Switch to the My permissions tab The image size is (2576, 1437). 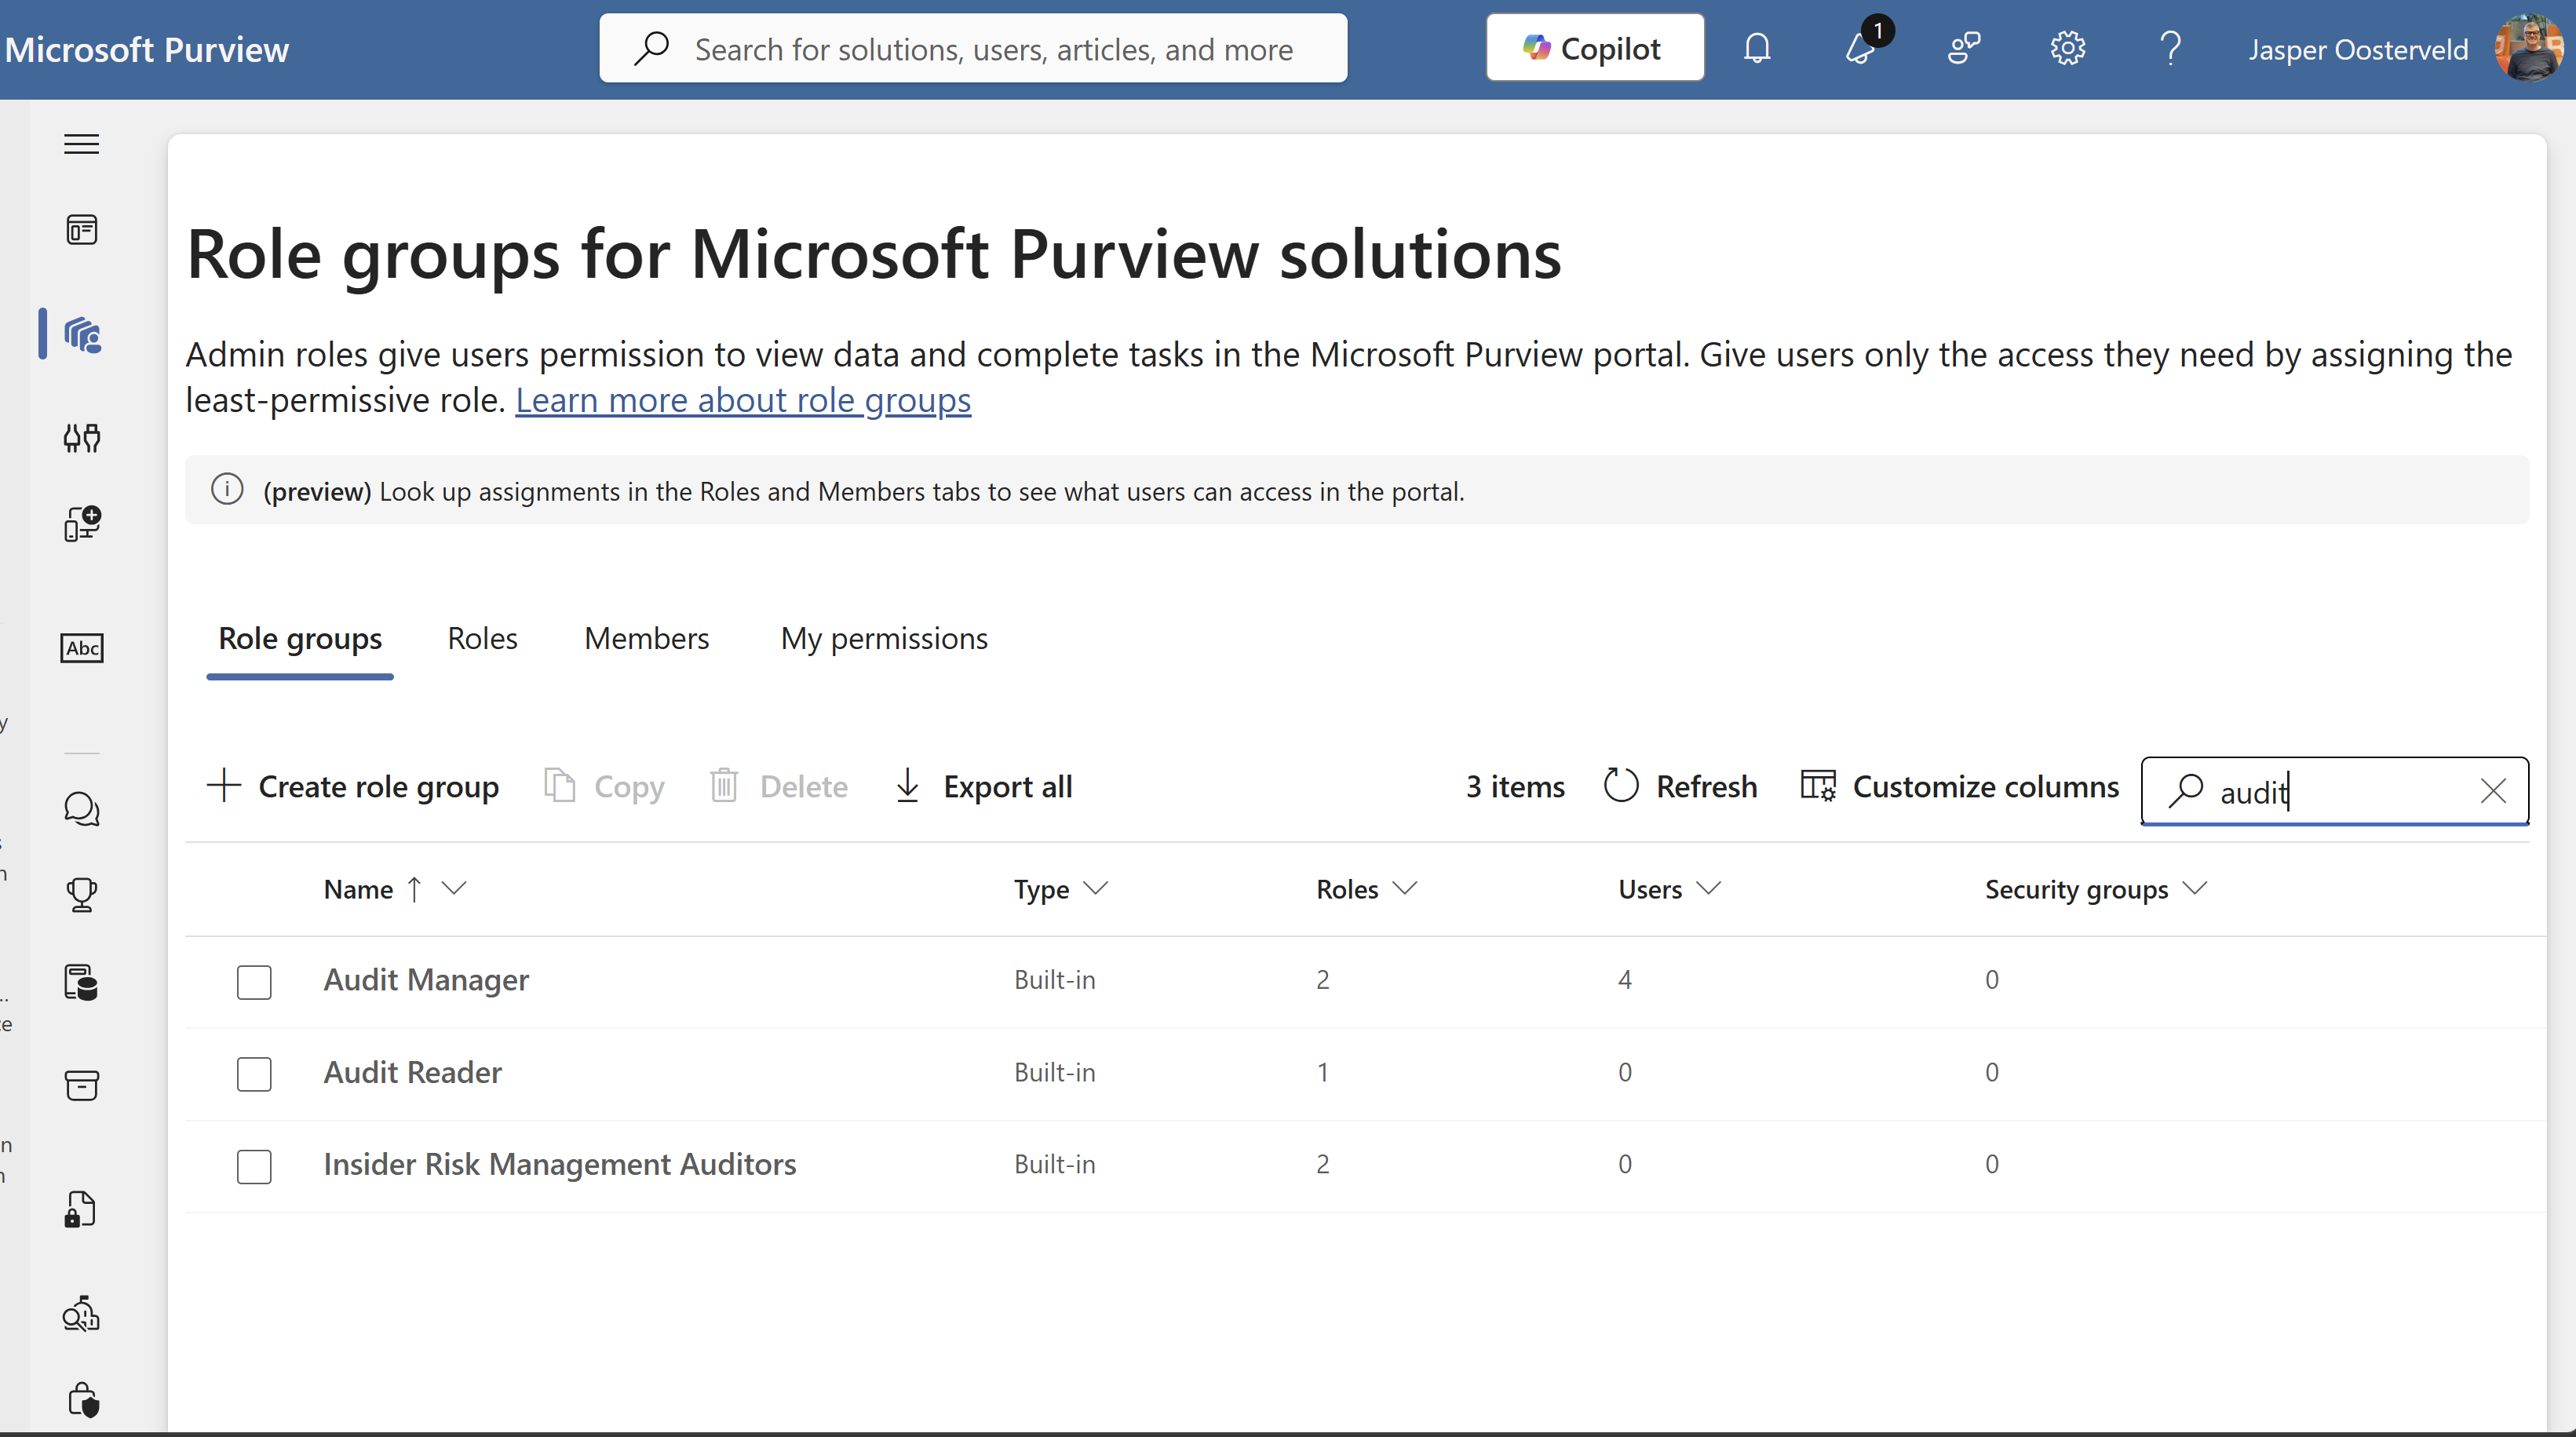[x=884, y=639]
